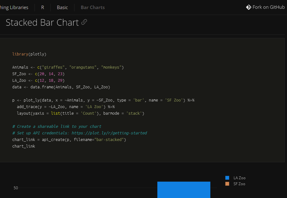The height and width of the screenshot is (198, 287).
Task: Click the 50 tick label on the y-axis
Action: 16,188
